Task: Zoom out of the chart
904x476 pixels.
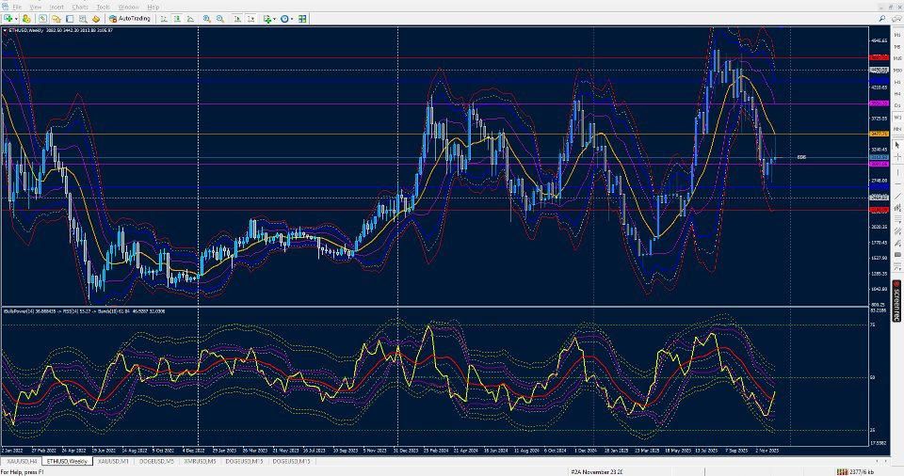Action: coord(220,19)
